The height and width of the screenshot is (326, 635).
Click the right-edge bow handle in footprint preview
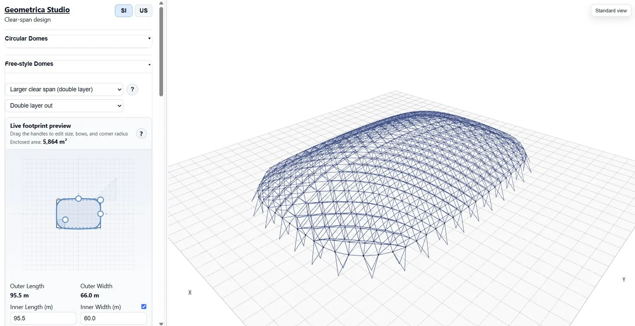pyautogui.click(x=100, y=214)
